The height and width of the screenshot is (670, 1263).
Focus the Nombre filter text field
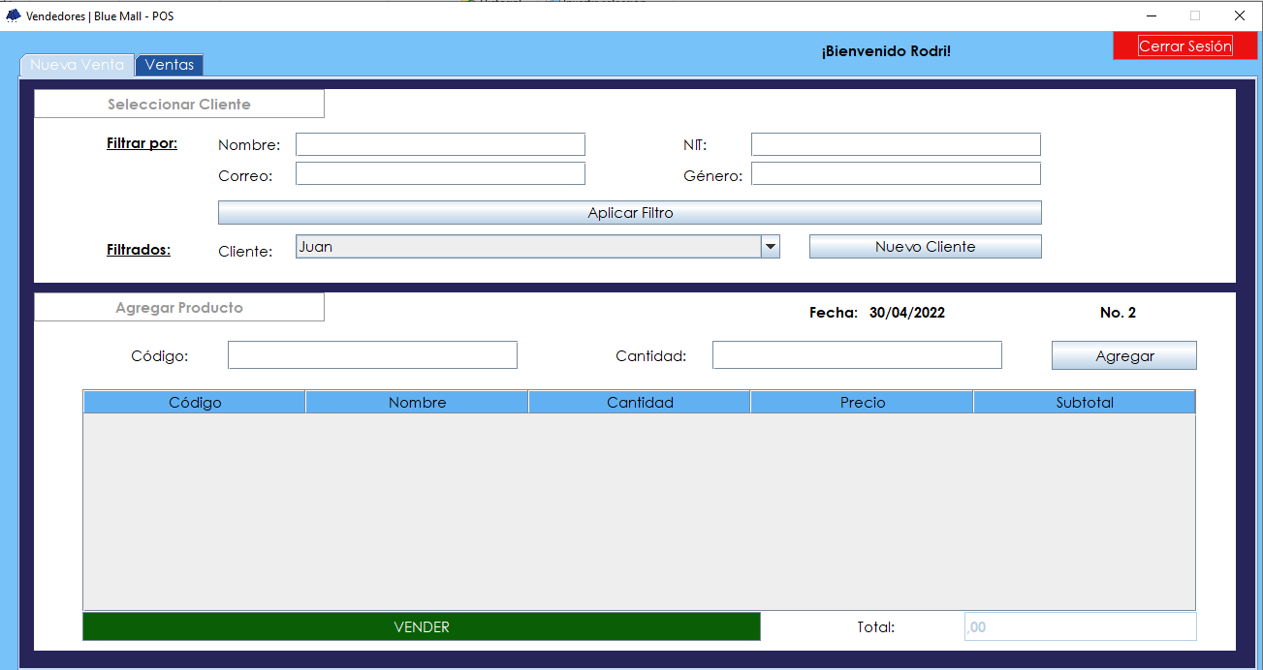[x=440, y=144]
